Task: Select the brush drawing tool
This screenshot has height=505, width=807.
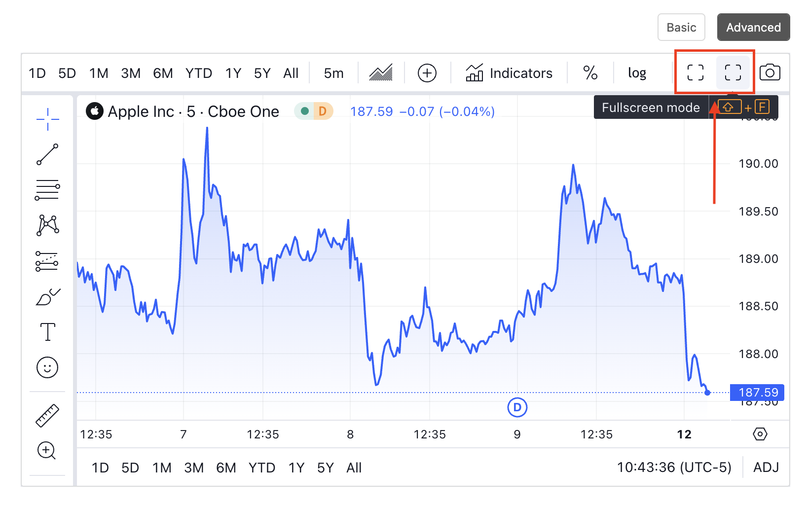Action: (47, 296)
